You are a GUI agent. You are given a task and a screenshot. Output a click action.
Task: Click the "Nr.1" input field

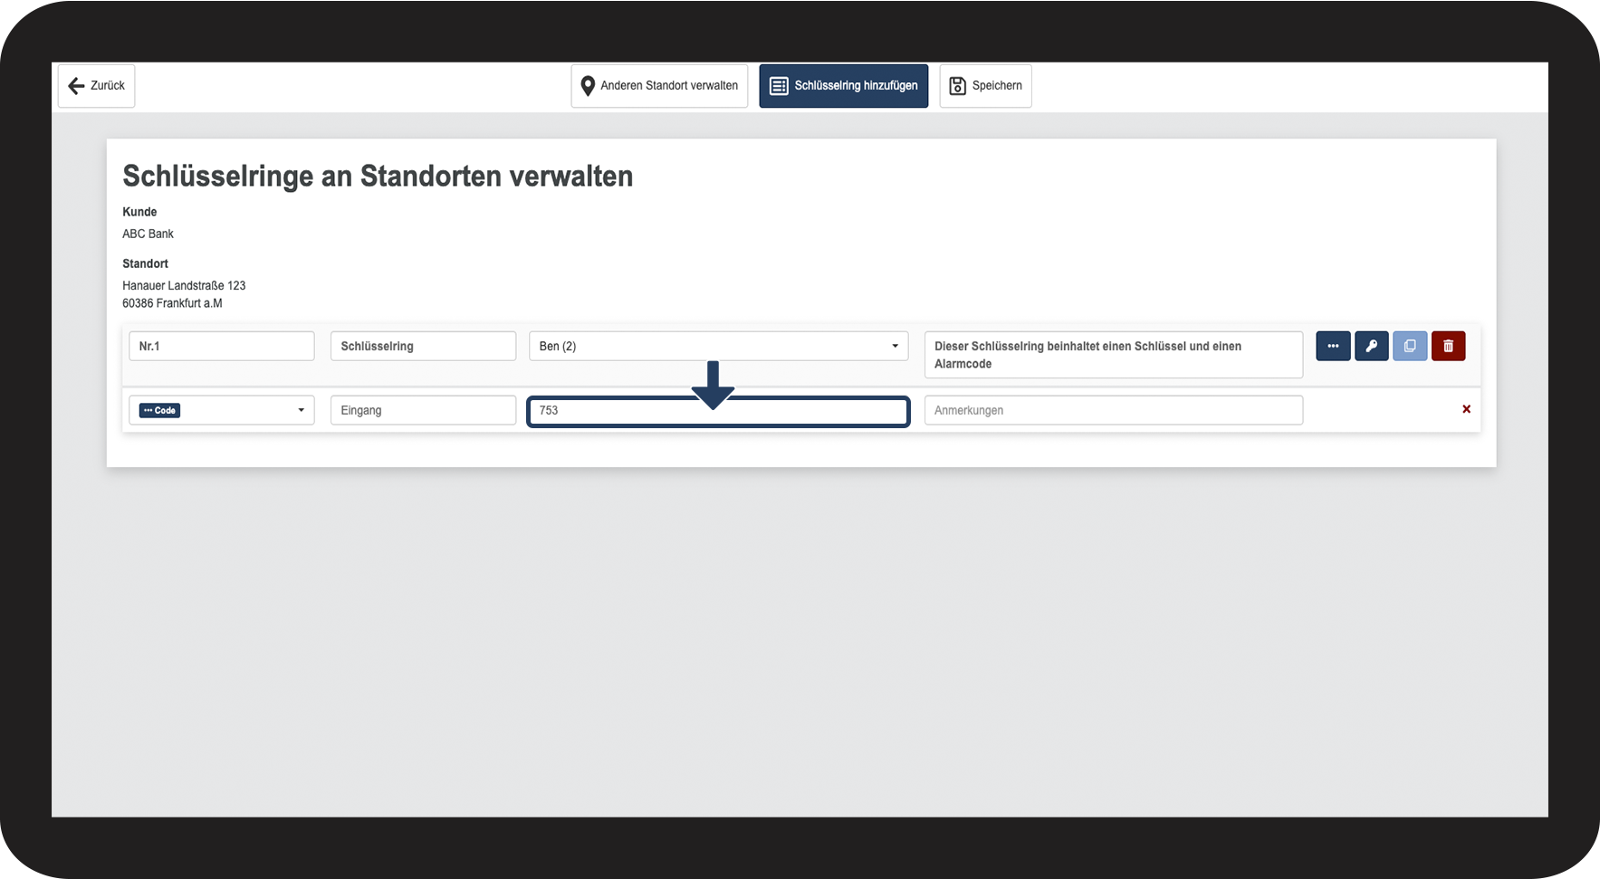point(222,346)
